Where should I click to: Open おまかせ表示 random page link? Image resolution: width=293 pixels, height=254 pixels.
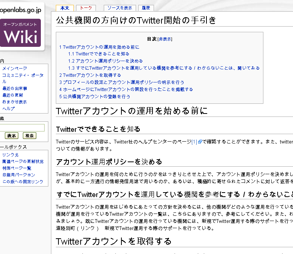pos(15,102)
